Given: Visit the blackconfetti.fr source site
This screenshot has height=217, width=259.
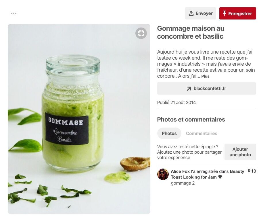Looking at the screenshot, I should click(207, 89).
